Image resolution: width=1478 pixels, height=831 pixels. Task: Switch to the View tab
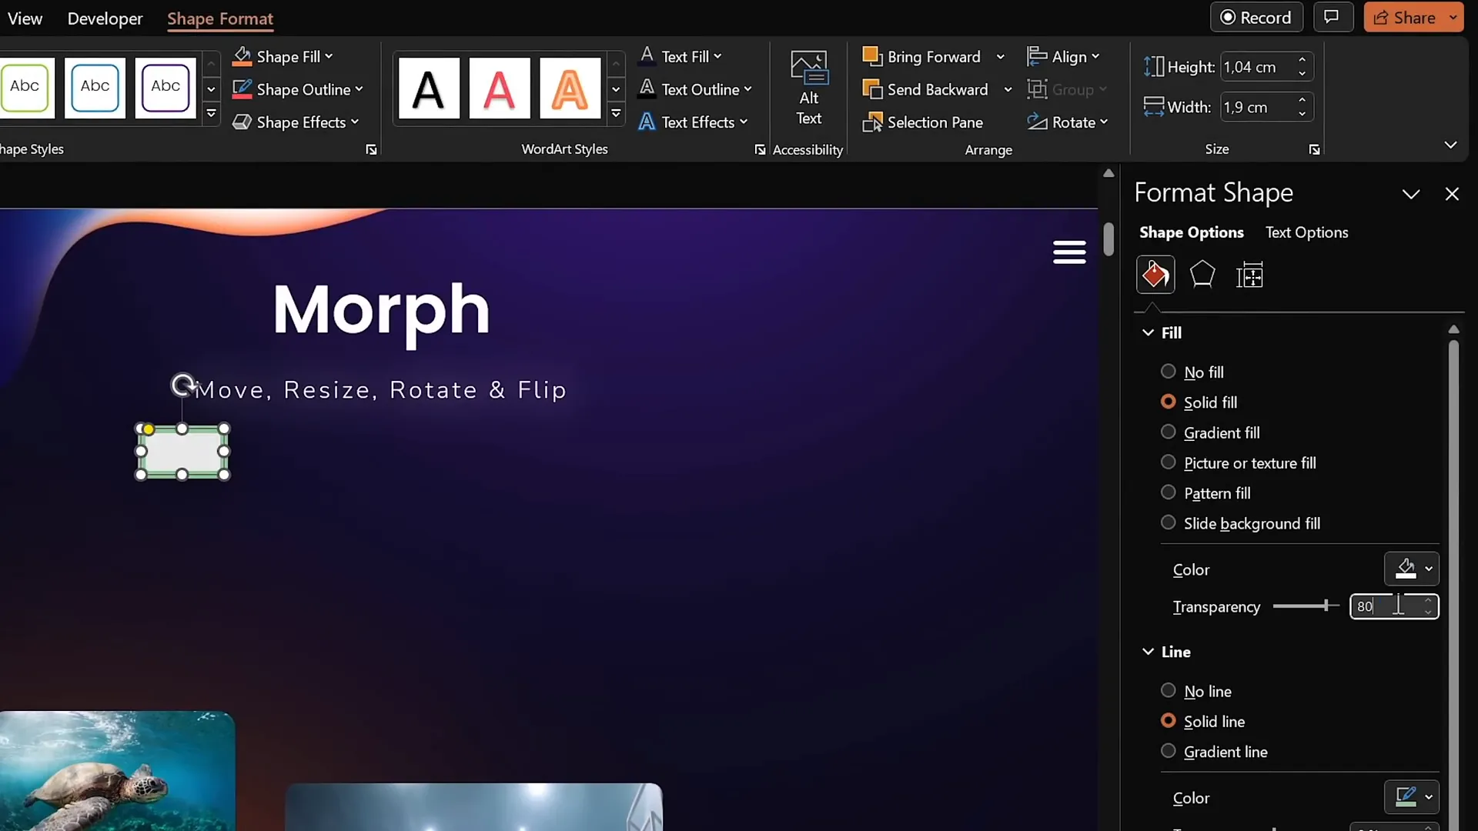click(x=25, y=18)
